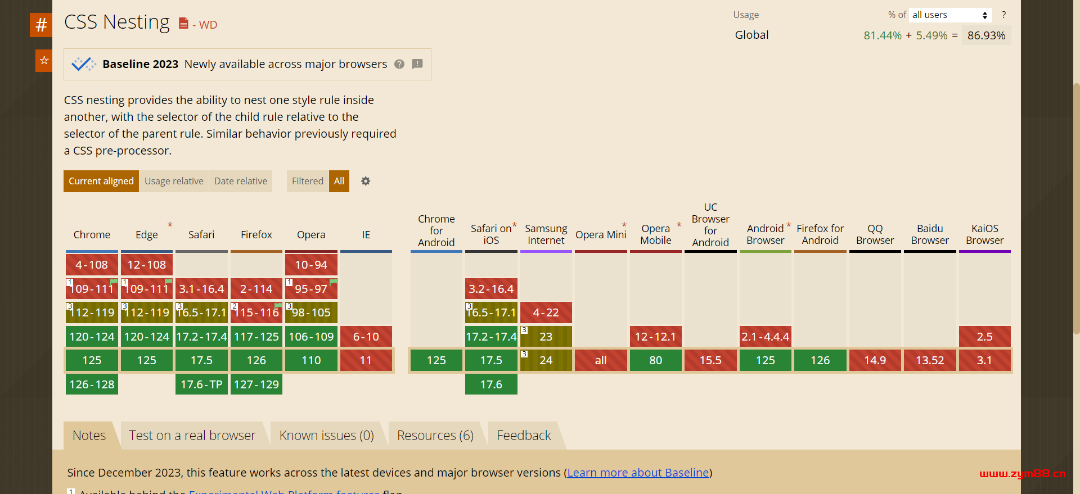The image size is (1080, 494).
Task: Click the orange hash permalink icon
Action: point(41,25)
